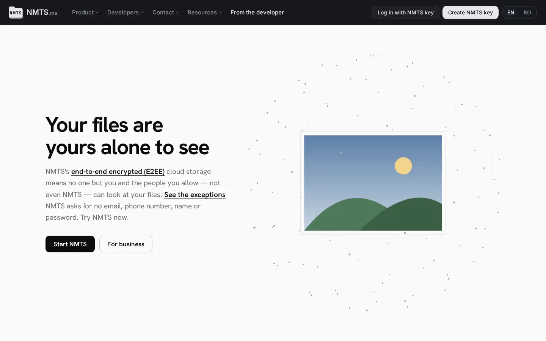
Task: Switch language to EN
Action: click(x=511, y=13)
